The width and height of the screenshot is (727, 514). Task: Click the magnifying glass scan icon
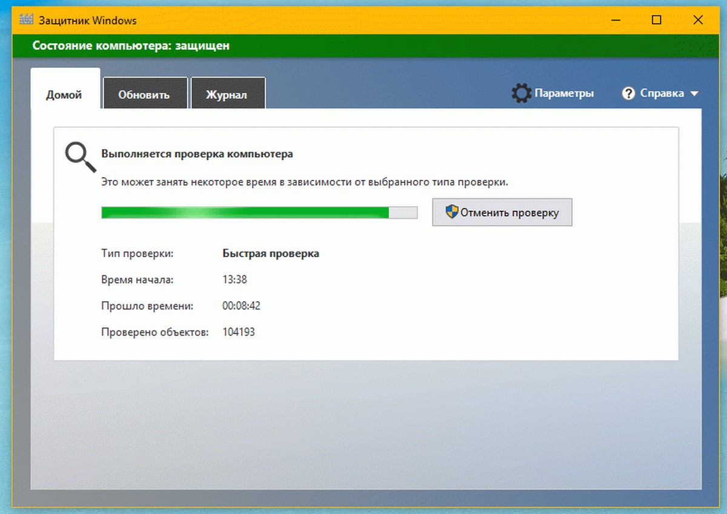click(x=81, y=158)
